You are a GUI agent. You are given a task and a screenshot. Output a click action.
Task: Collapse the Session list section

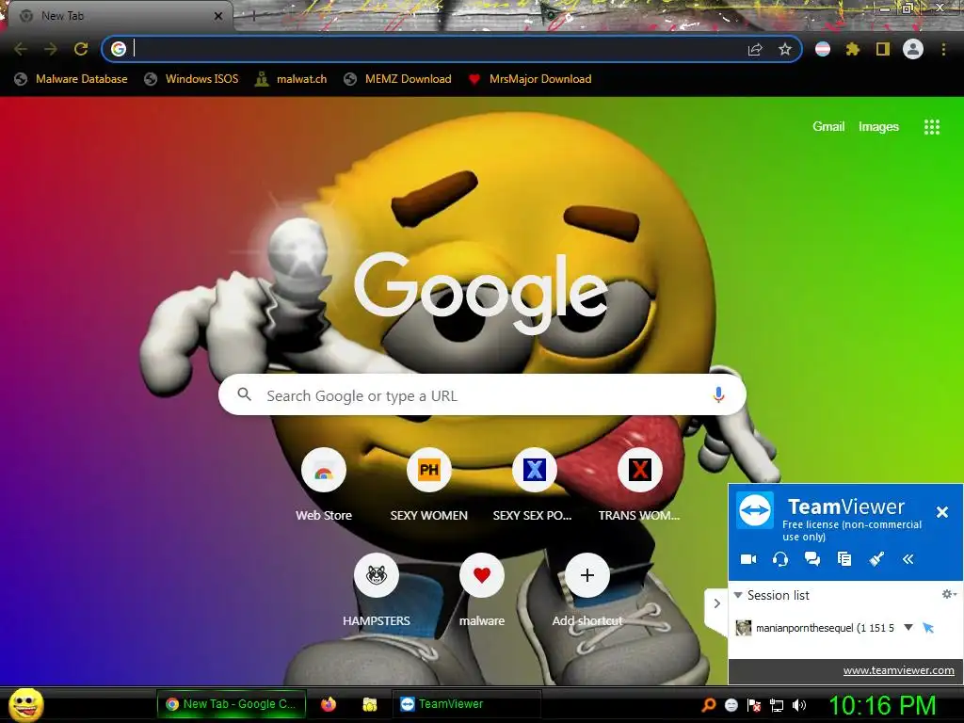coord(738,595)
